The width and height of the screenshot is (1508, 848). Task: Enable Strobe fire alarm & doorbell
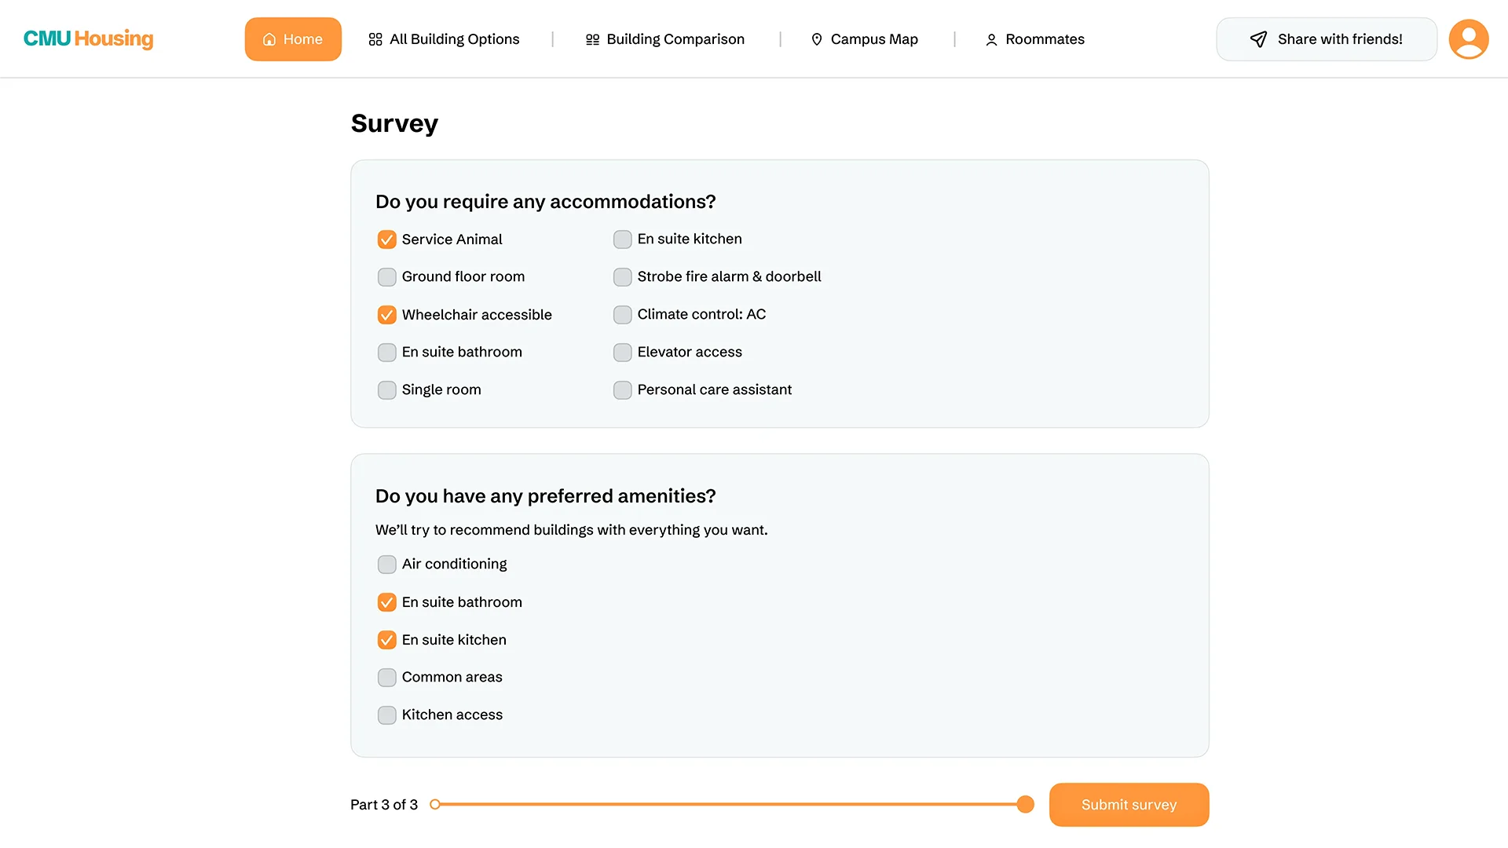[622, 277]
